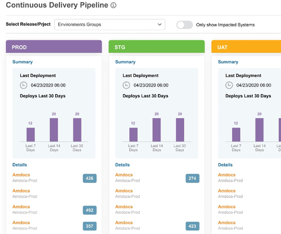The width and height of the screenshot is (281, 234).
Task: Select the UAT environment header
Action: click(246, 47)
